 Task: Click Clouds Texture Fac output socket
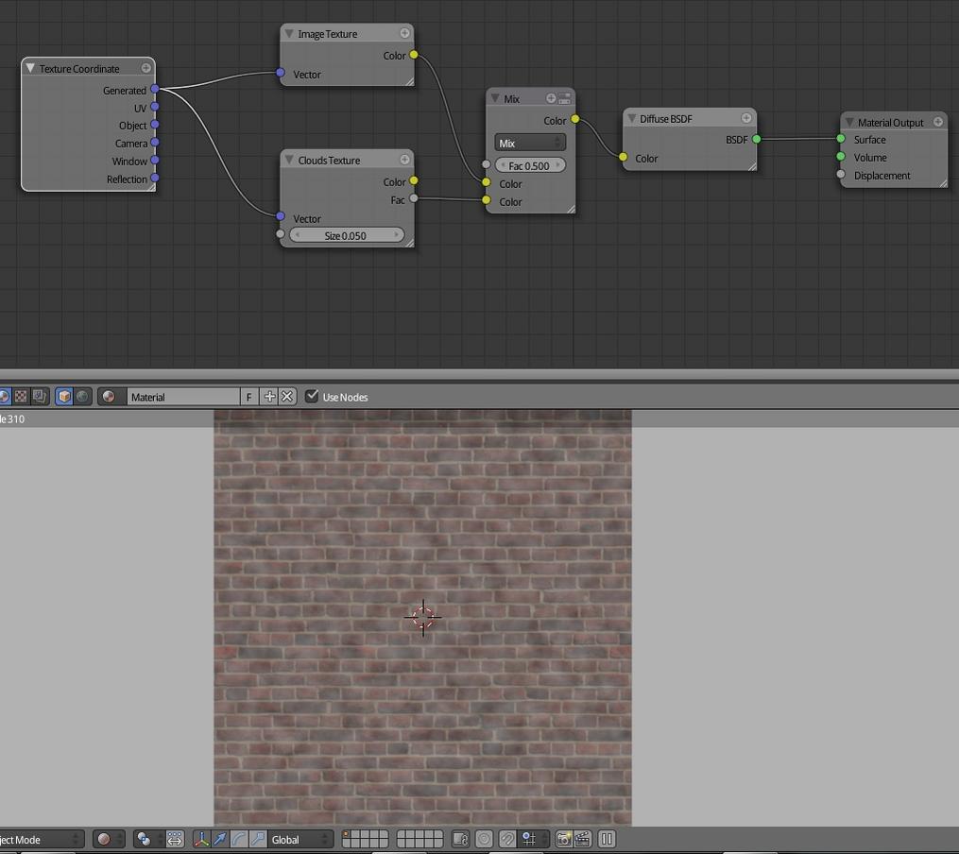coord(414,198)
